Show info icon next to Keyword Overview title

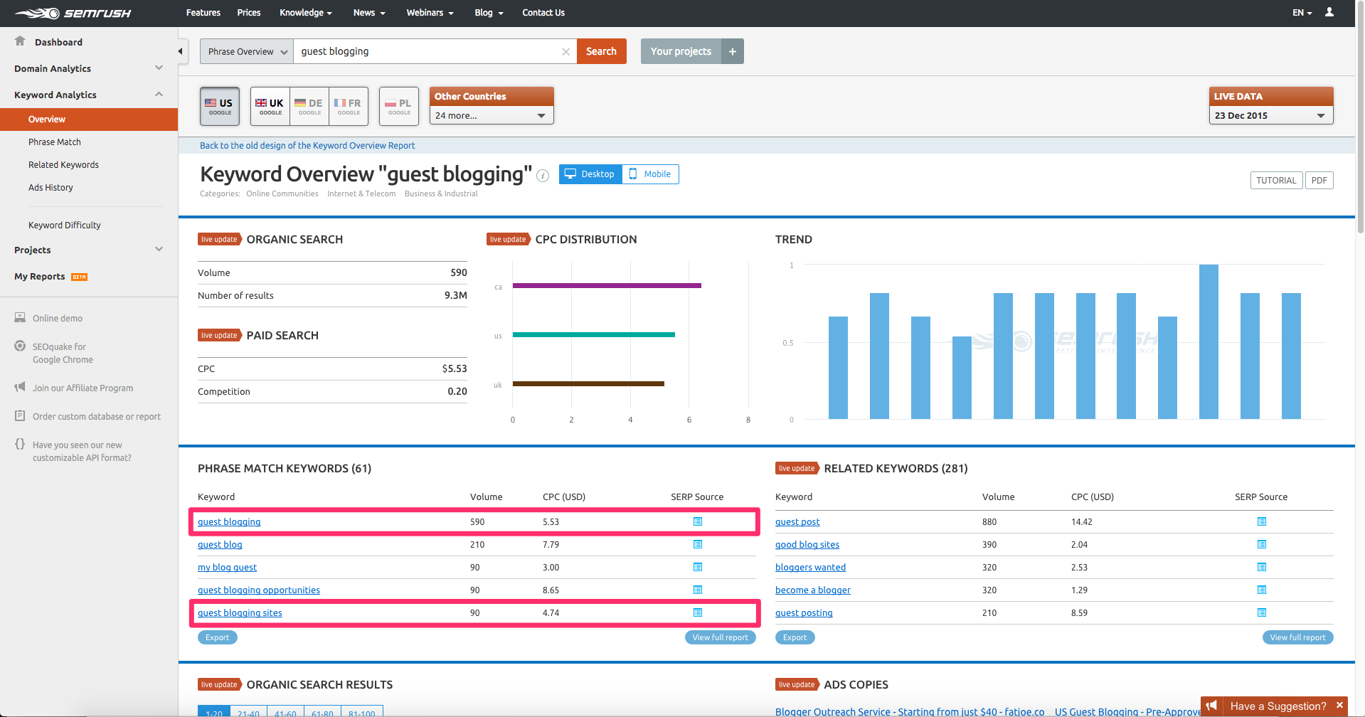point(543,176)
